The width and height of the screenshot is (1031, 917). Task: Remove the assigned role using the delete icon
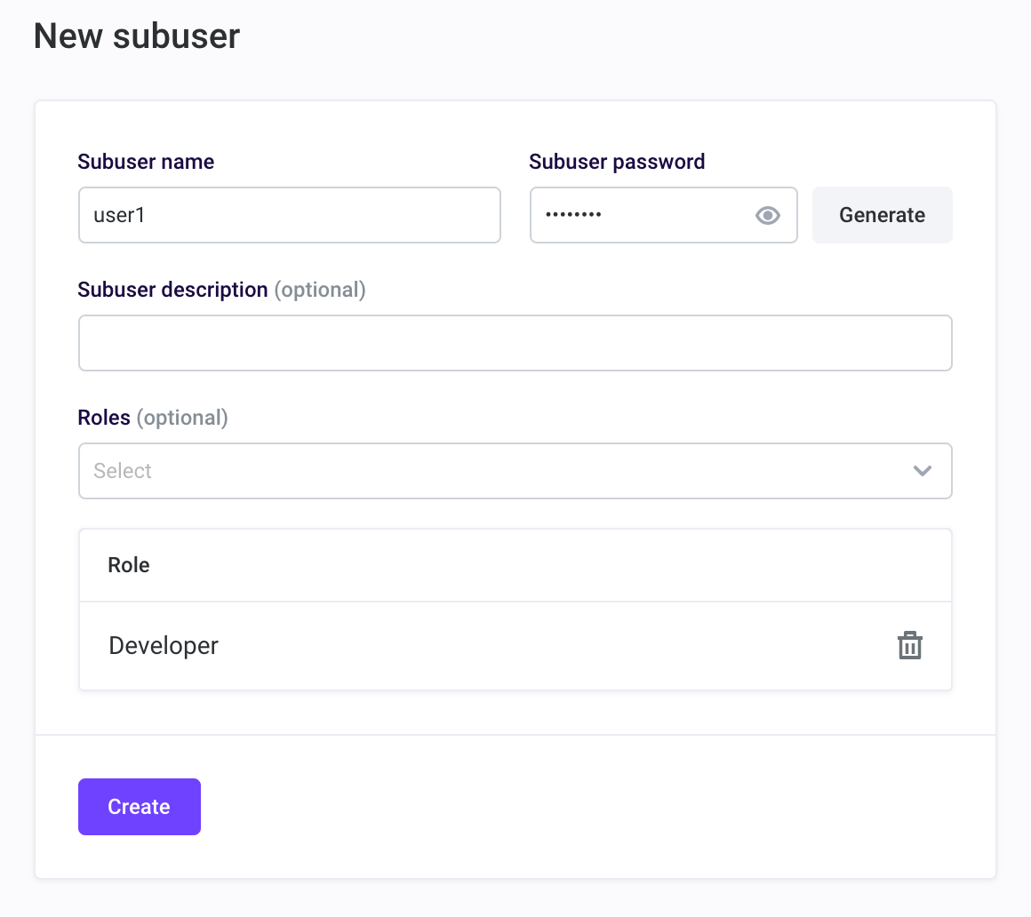pyautogui.click(x=909, y=645)
